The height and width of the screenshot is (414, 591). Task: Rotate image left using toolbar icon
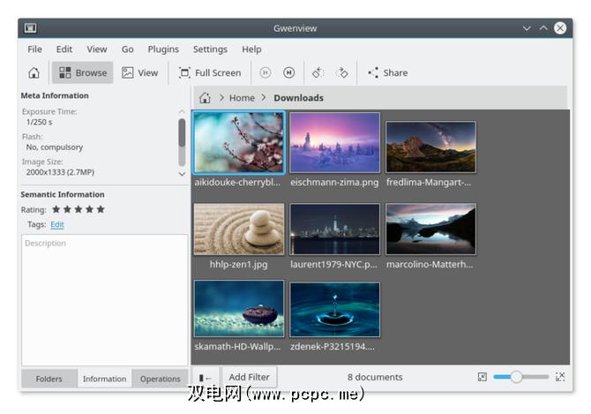[318, 73]
